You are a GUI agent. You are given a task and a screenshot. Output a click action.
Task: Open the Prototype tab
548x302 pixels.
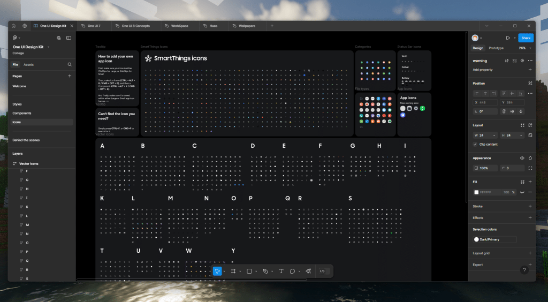(x=496, y=48)
